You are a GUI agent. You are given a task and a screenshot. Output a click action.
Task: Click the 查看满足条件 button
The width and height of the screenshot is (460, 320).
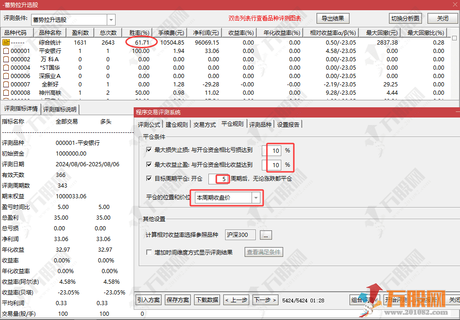[264, 252]
